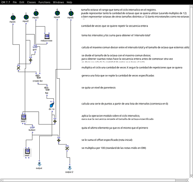Select the input2 globe box
The image size is (193, 182).
click(26, 17)
